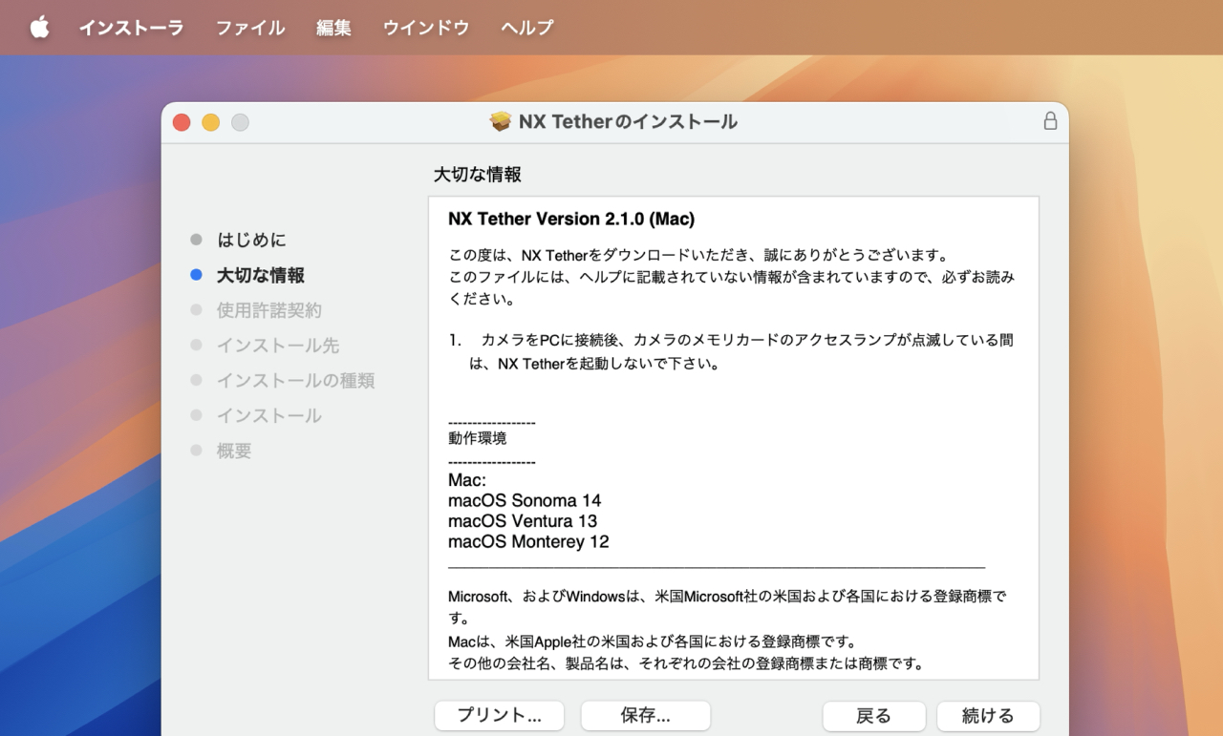
Task: Click the Microsoft trademark notice line
Action: point(727,607)
